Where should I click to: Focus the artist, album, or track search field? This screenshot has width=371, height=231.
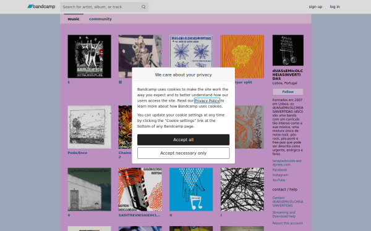(x=104, y=7)
